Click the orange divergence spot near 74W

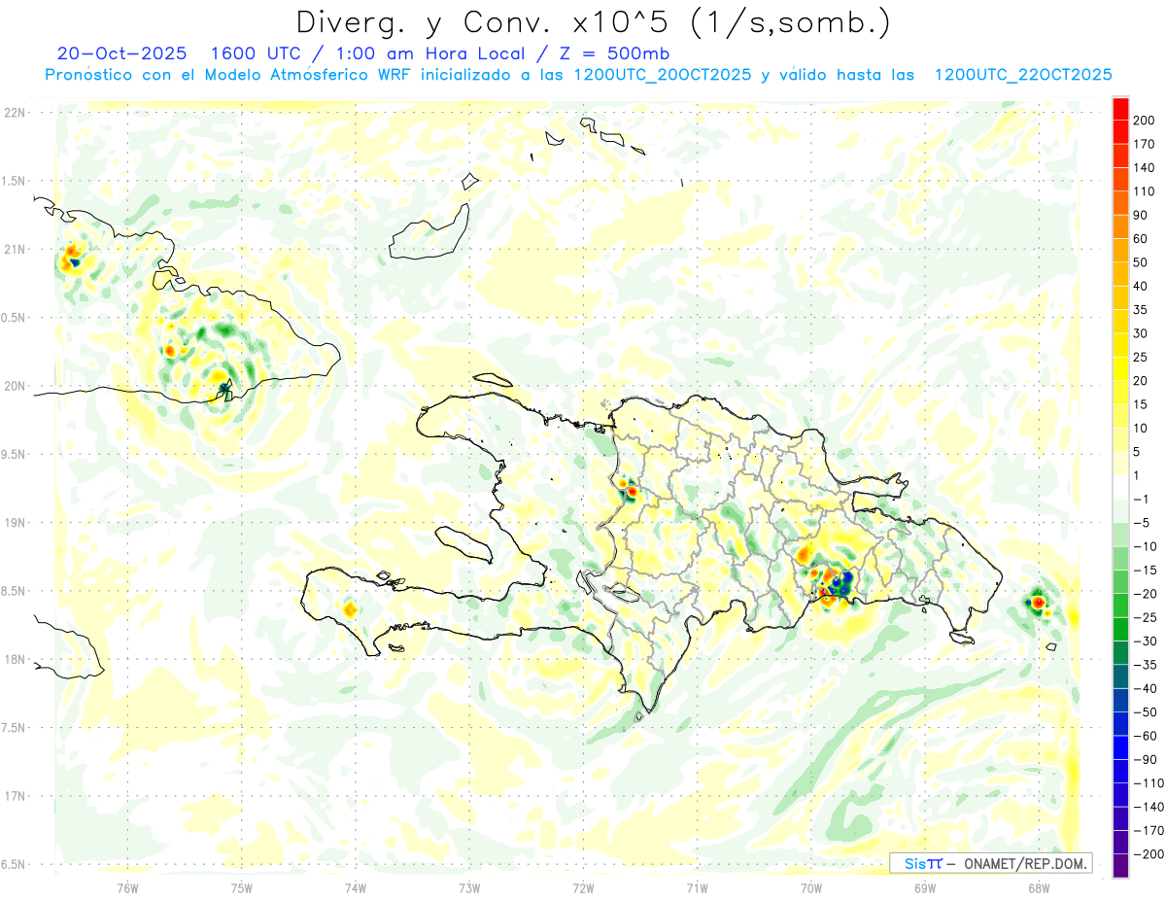coord(350,609)
